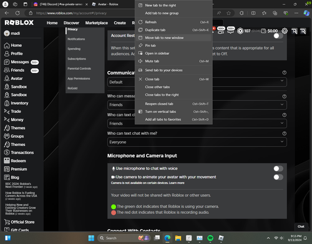Open Notifications settings tab
This screenshot has width=312, height=244.
tap(76, 39)
